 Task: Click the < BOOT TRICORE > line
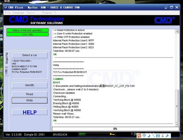pyautogui.click(x=22, y=61)
